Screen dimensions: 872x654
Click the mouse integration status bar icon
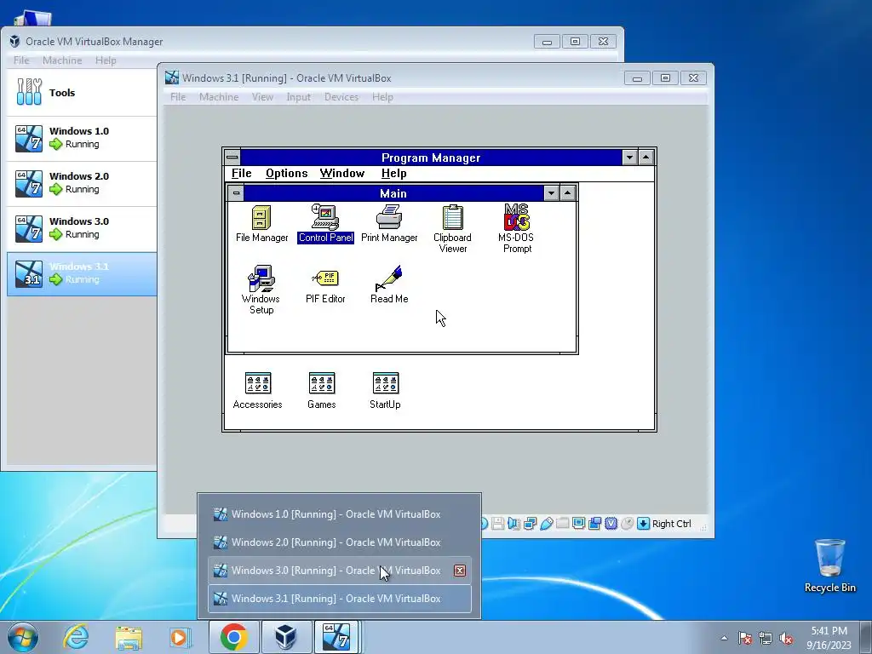pos(628,524)
